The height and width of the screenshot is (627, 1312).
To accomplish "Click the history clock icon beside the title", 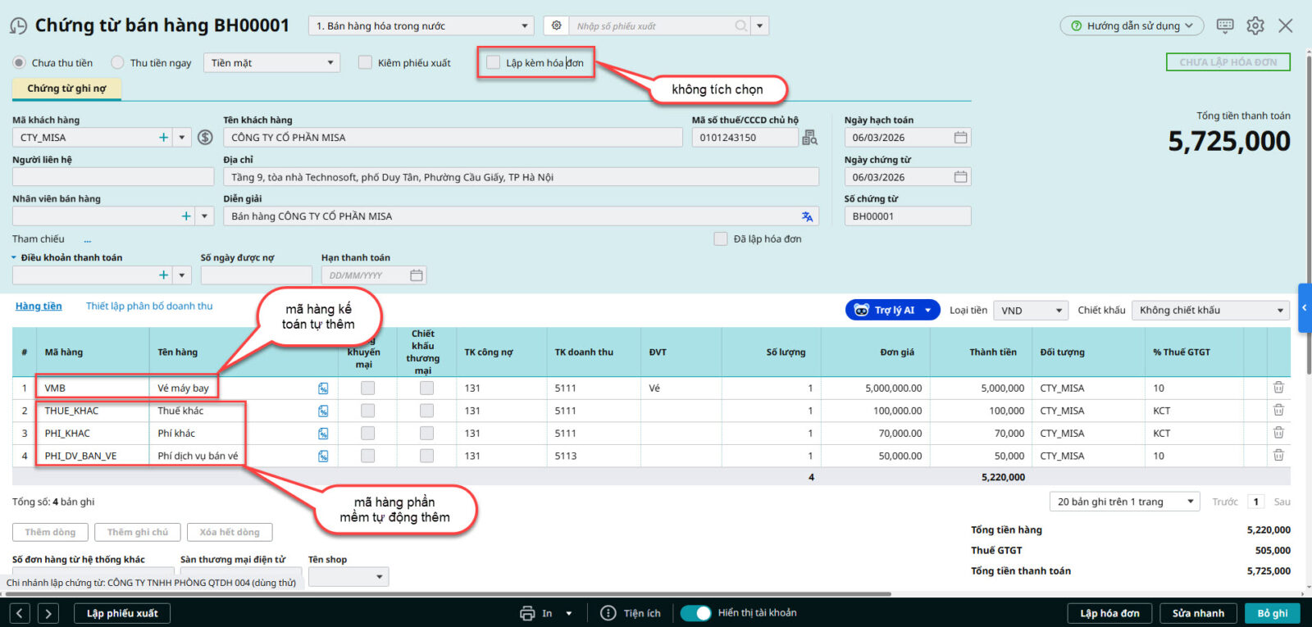I will [18, 26].
